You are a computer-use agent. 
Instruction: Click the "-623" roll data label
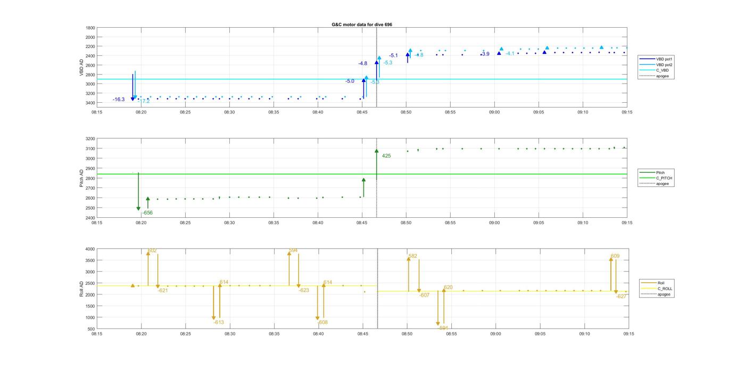[x=304, y=291]
